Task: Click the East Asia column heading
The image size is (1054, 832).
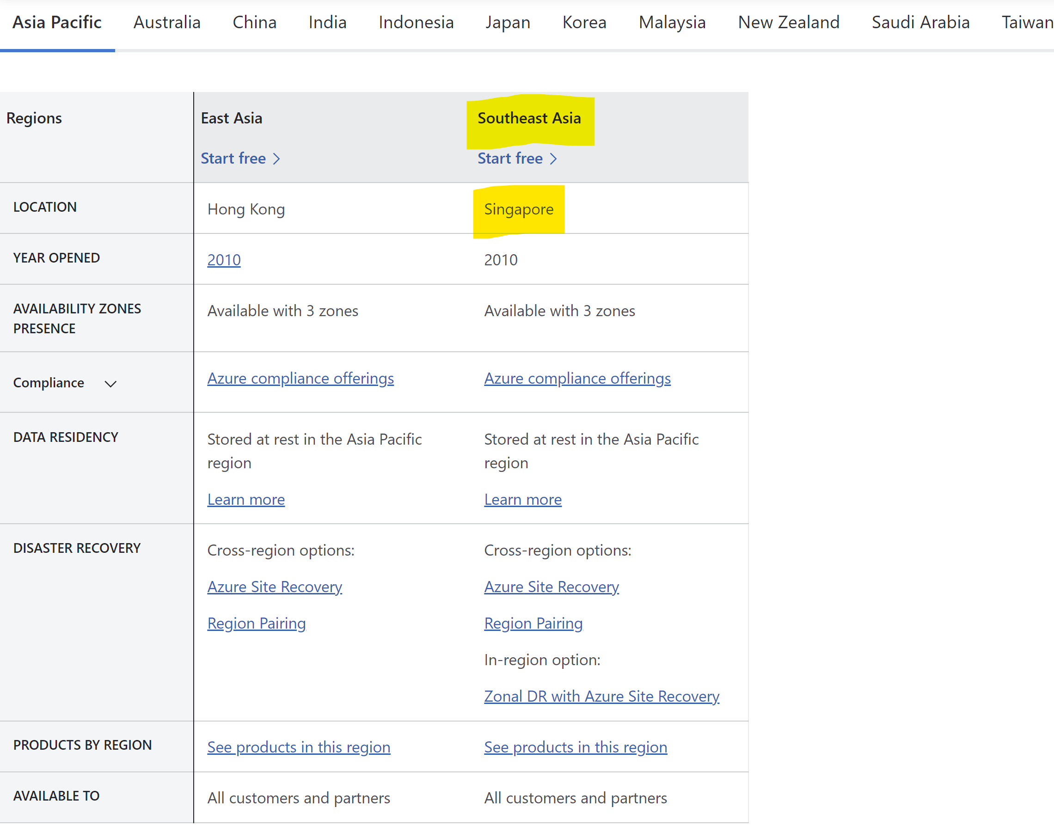Action: 231,118
